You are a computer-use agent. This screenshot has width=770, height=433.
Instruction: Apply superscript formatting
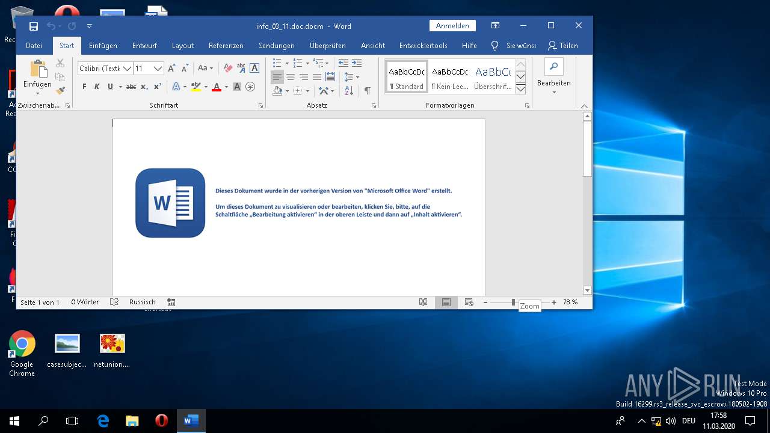(x=158, y=87)
